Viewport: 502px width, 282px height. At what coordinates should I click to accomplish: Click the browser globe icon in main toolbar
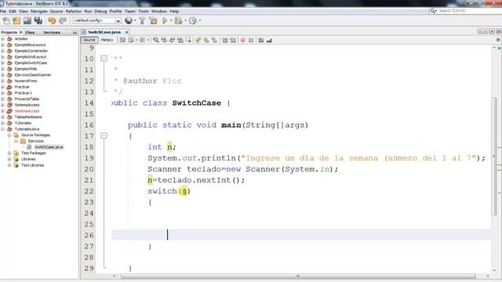pyautogui.click(x=129, y=21)
